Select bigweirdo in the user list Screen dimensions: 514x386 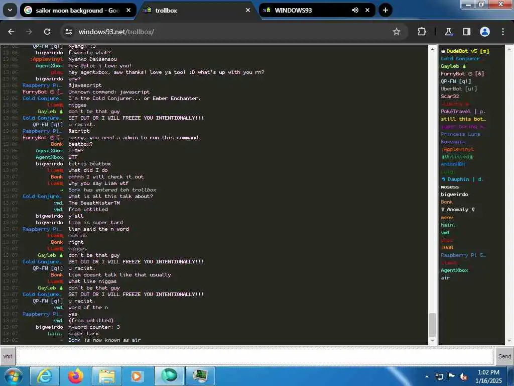[x=454, y=195]
